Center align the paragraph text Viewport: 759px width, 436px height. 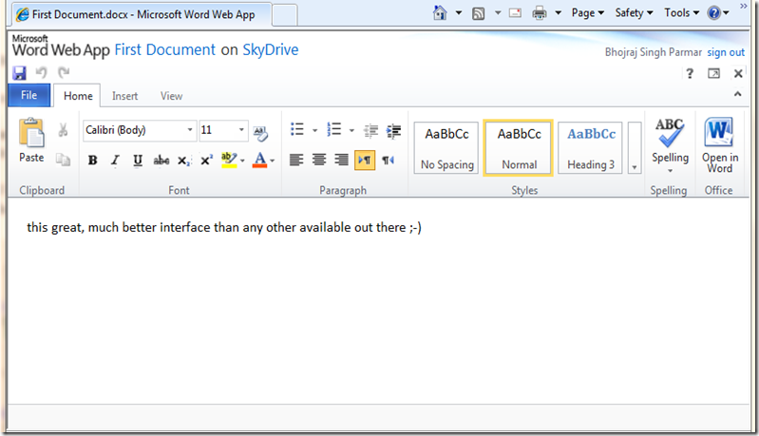pos(319,161)
